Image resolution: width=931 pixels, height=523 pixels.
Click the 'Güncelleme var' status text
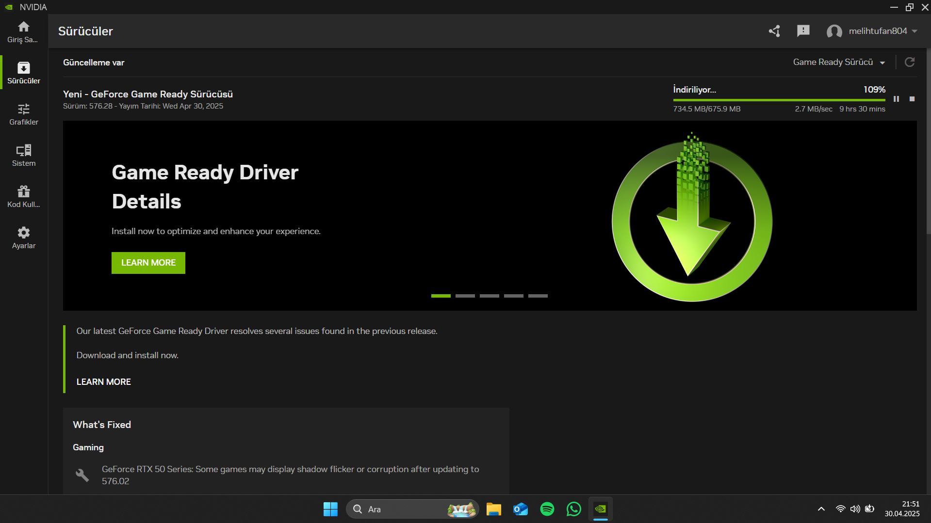coord(94,63)
